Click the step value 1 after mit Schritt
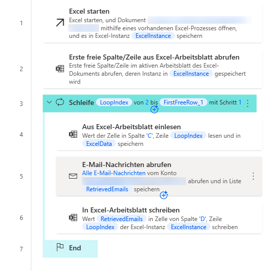 coord(240,102)
